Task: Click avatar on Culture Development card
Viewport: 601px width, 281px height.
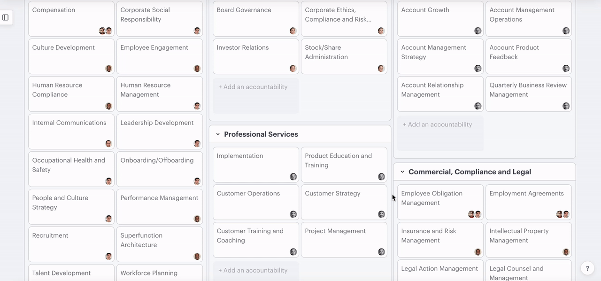Action: coord(108,69)
